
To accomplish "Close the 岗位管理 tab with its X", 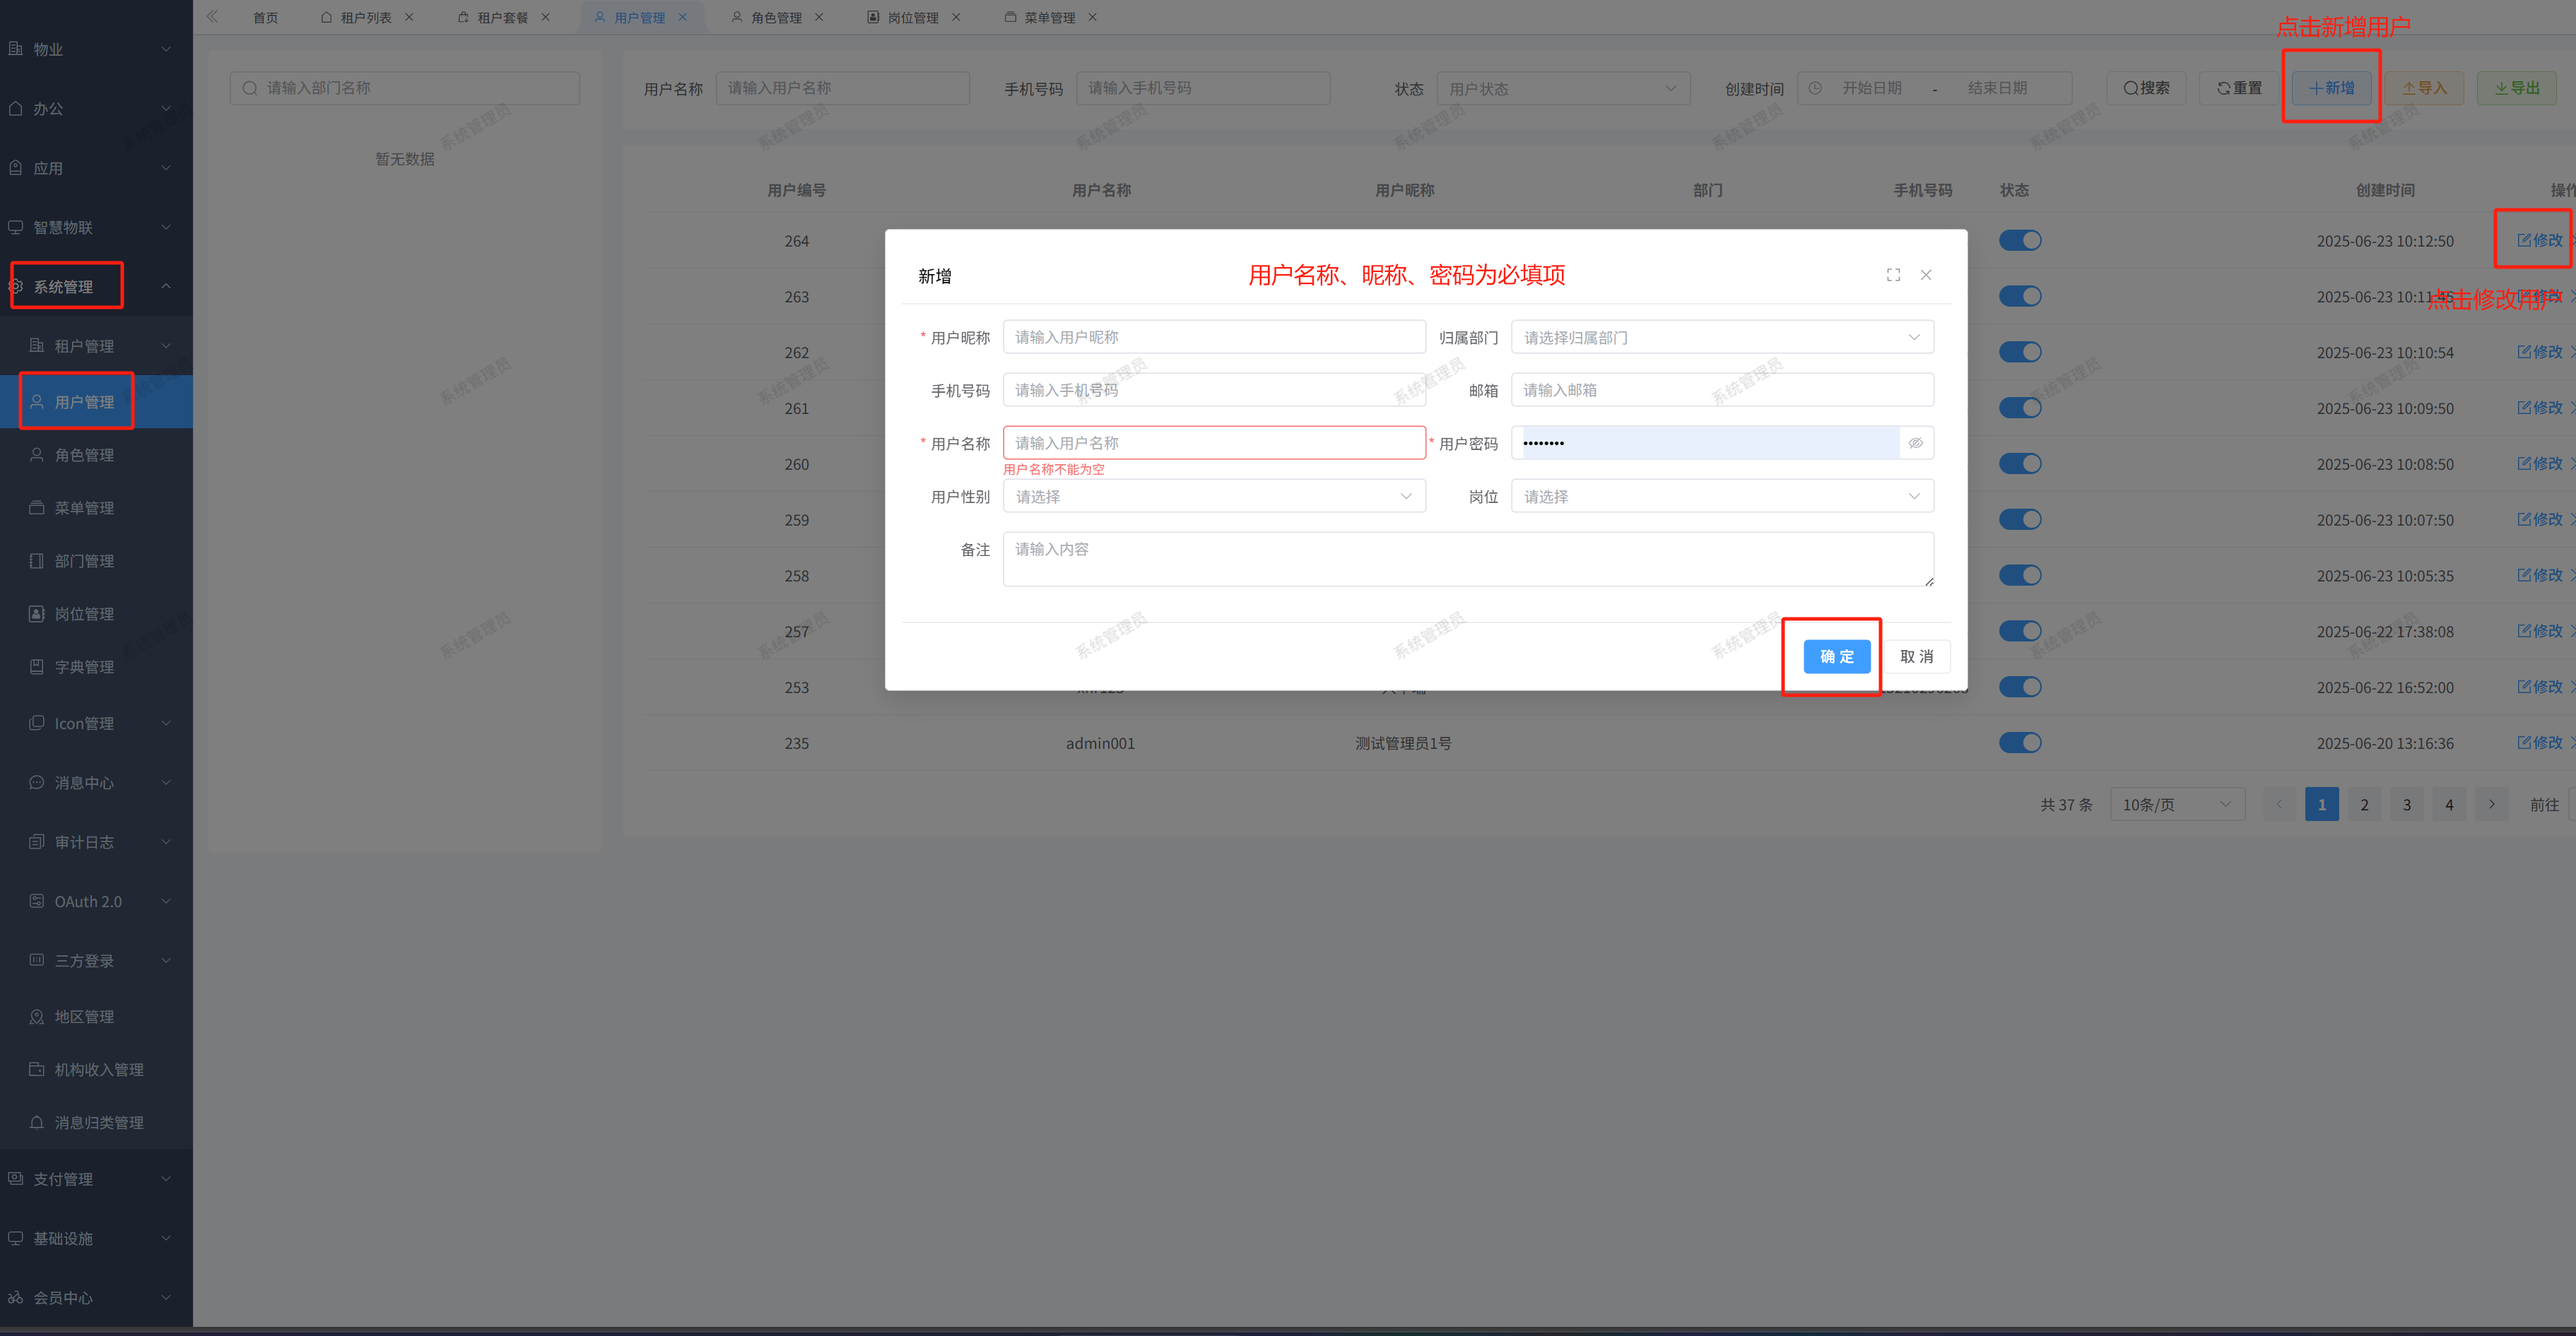I will [956, 17].
